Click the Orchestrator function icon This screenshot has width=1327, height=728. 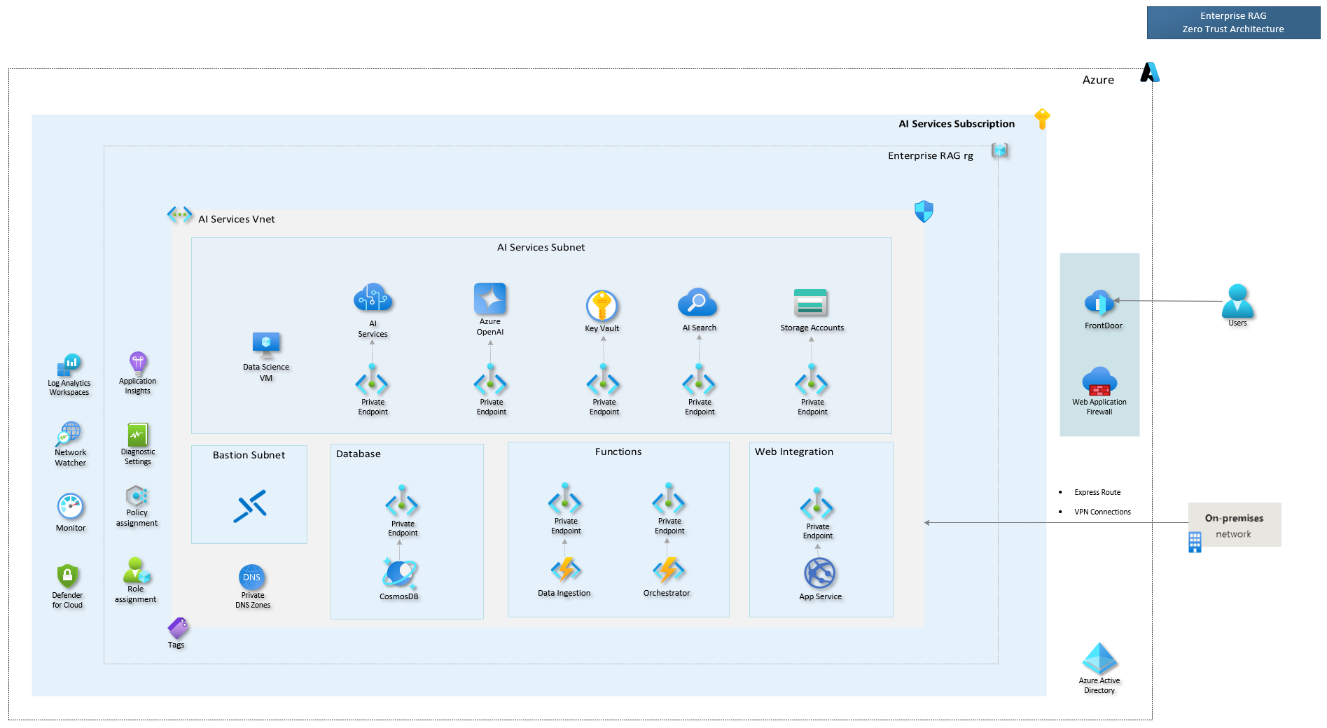point(668,570)
